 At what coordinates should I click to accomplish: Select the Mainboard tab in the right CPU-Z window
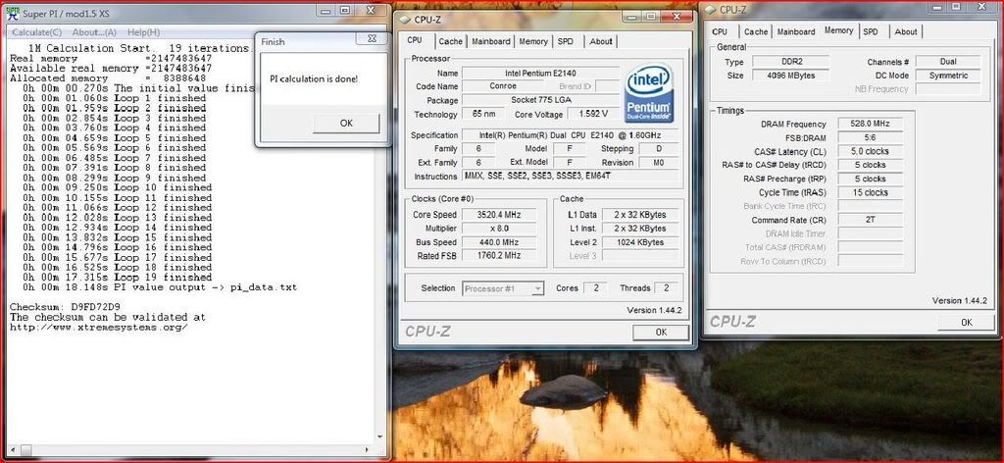[796, 31]
